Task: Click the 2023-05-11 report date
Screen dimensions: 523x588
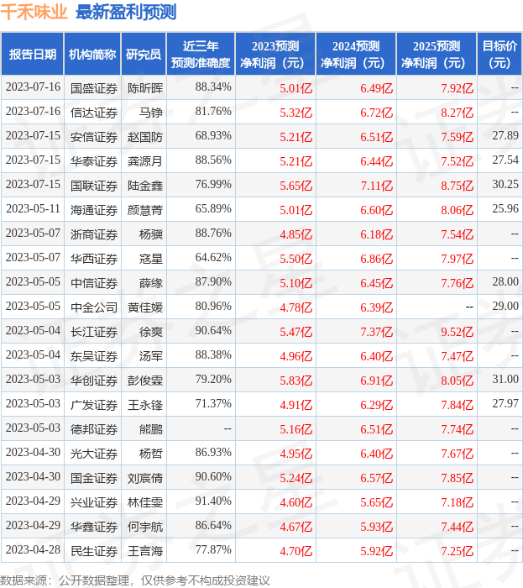Action: [33, 209]
